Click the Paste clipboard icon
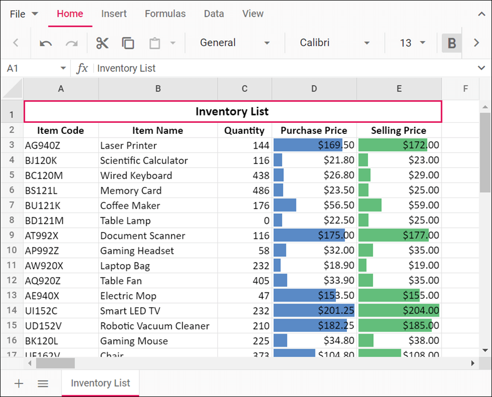 155,43
